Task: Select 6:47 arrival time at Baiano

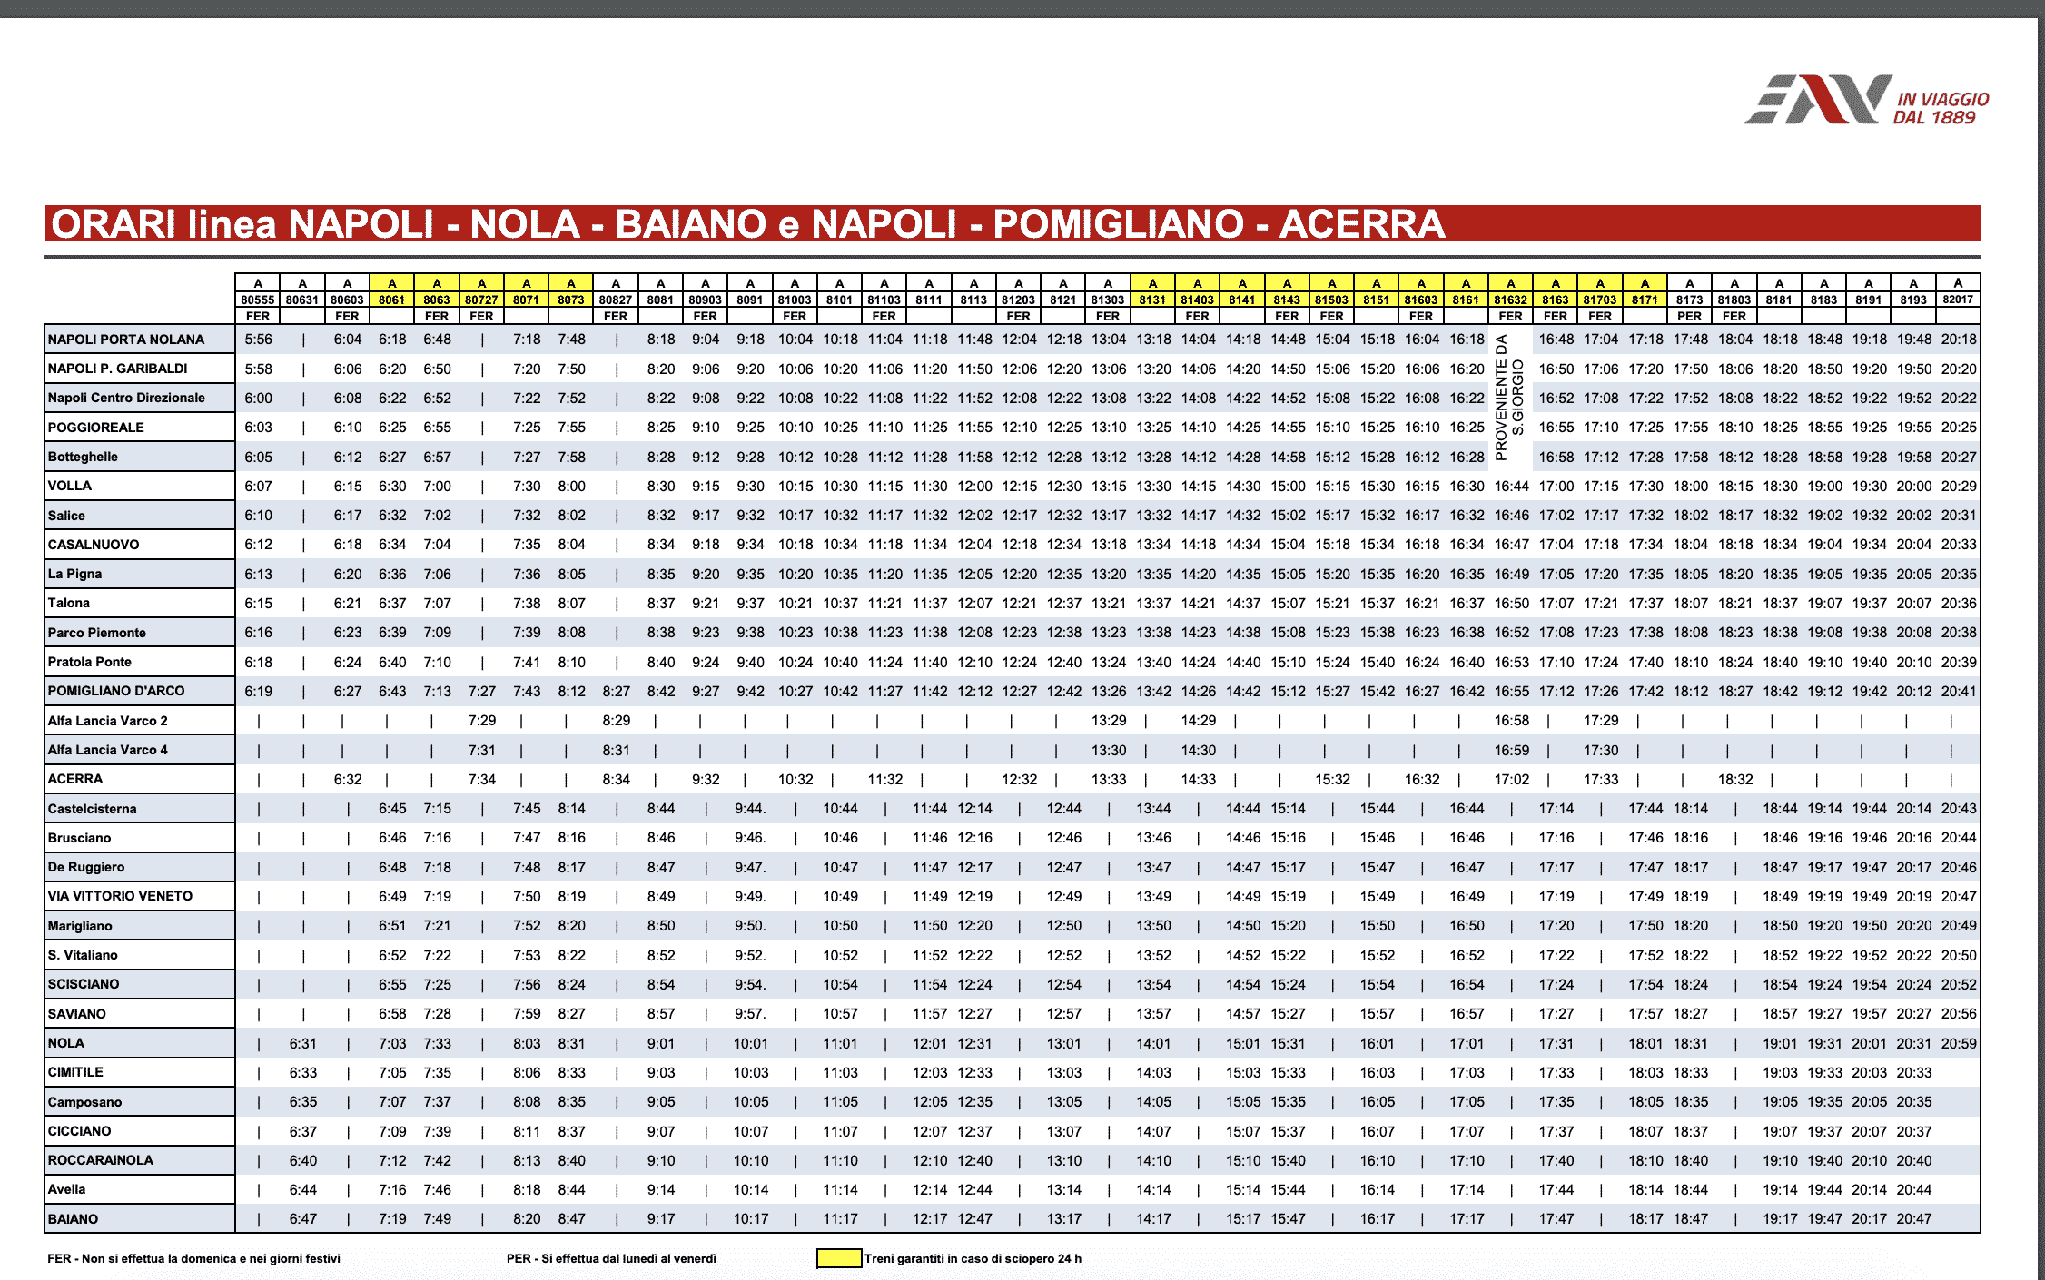Action: point(303,1219)
